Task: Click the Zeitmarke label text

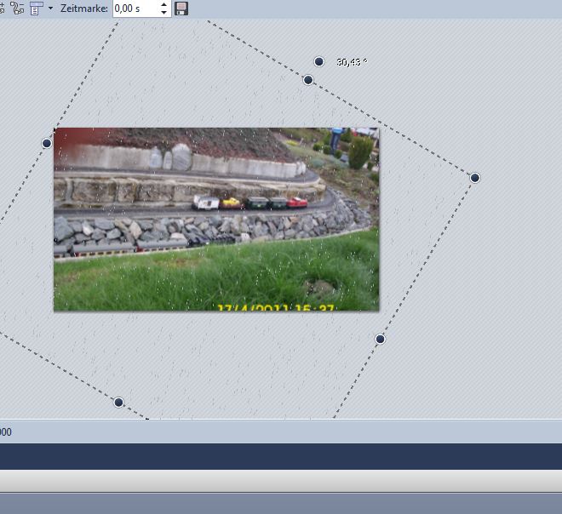Action: 83,9
